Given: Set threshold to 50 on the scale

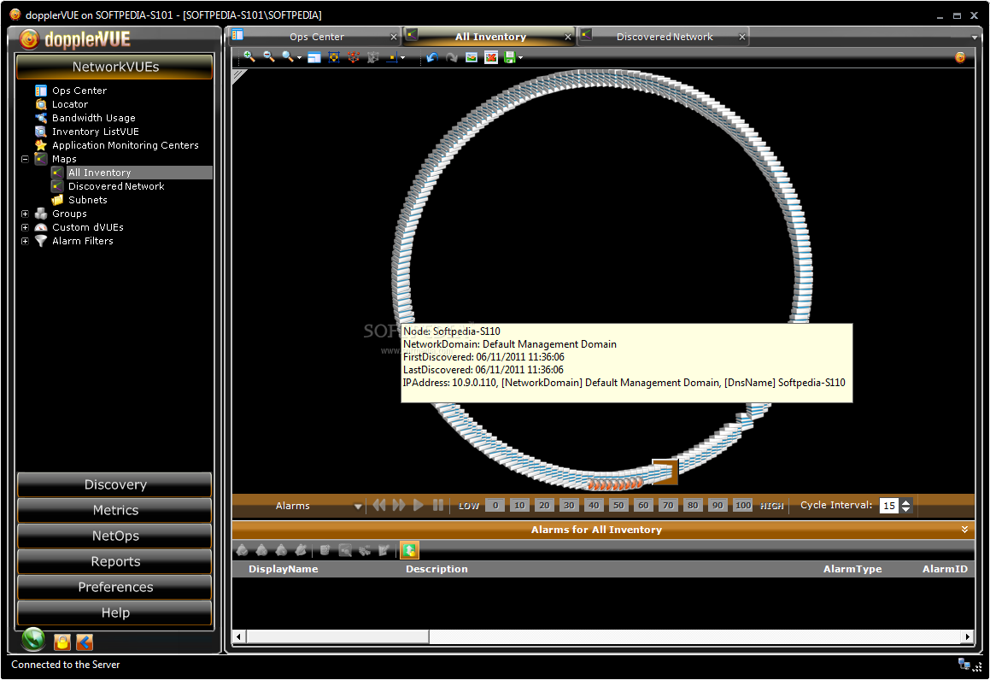Looking at the screenshot, I should coord(618,505).
